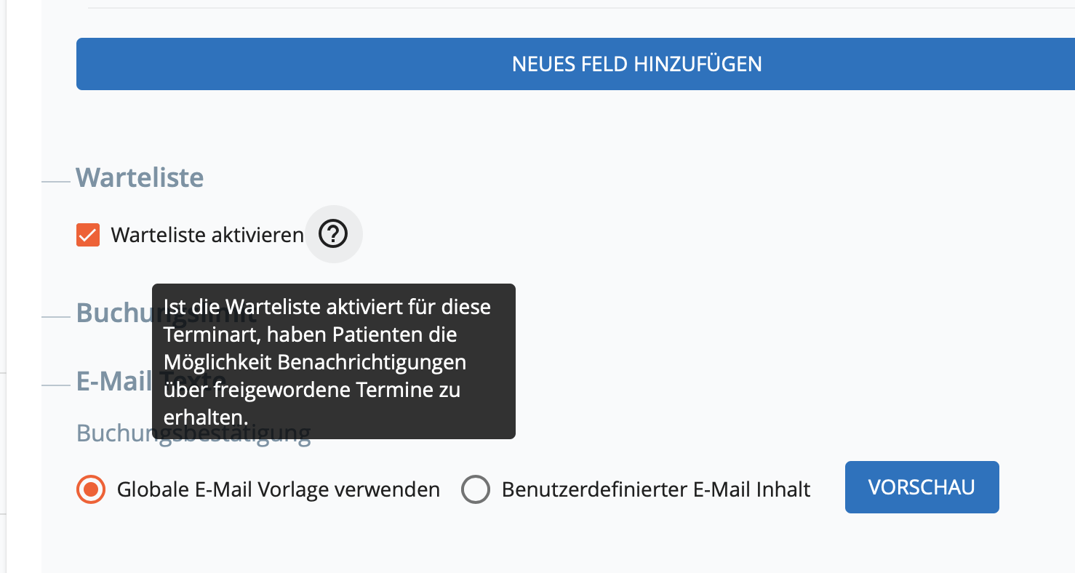The image size is (1075, 573).
Task: Select the Globale E-Mail Vorlage verwenden radio
Action: [x=90, y=489]
